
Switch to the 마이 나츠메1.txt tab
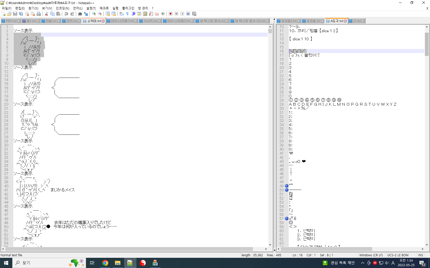(x=122, y=21)
